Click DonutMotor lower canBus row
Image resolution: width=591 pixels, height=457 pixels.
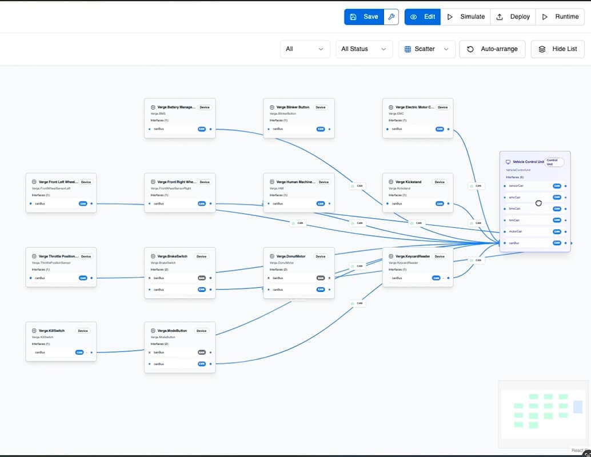click(299, 290)
